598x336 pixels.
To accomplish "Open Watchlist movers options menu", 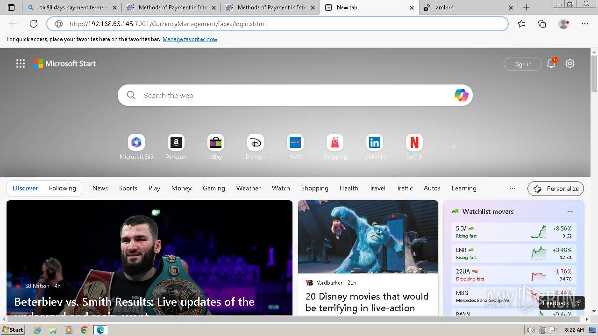I will coord(570,211).
